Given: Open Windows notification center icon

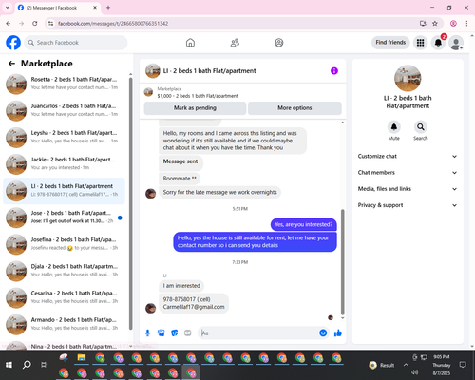Looking at the screenshot, I should pyautogui.click(x=463, y=365).
